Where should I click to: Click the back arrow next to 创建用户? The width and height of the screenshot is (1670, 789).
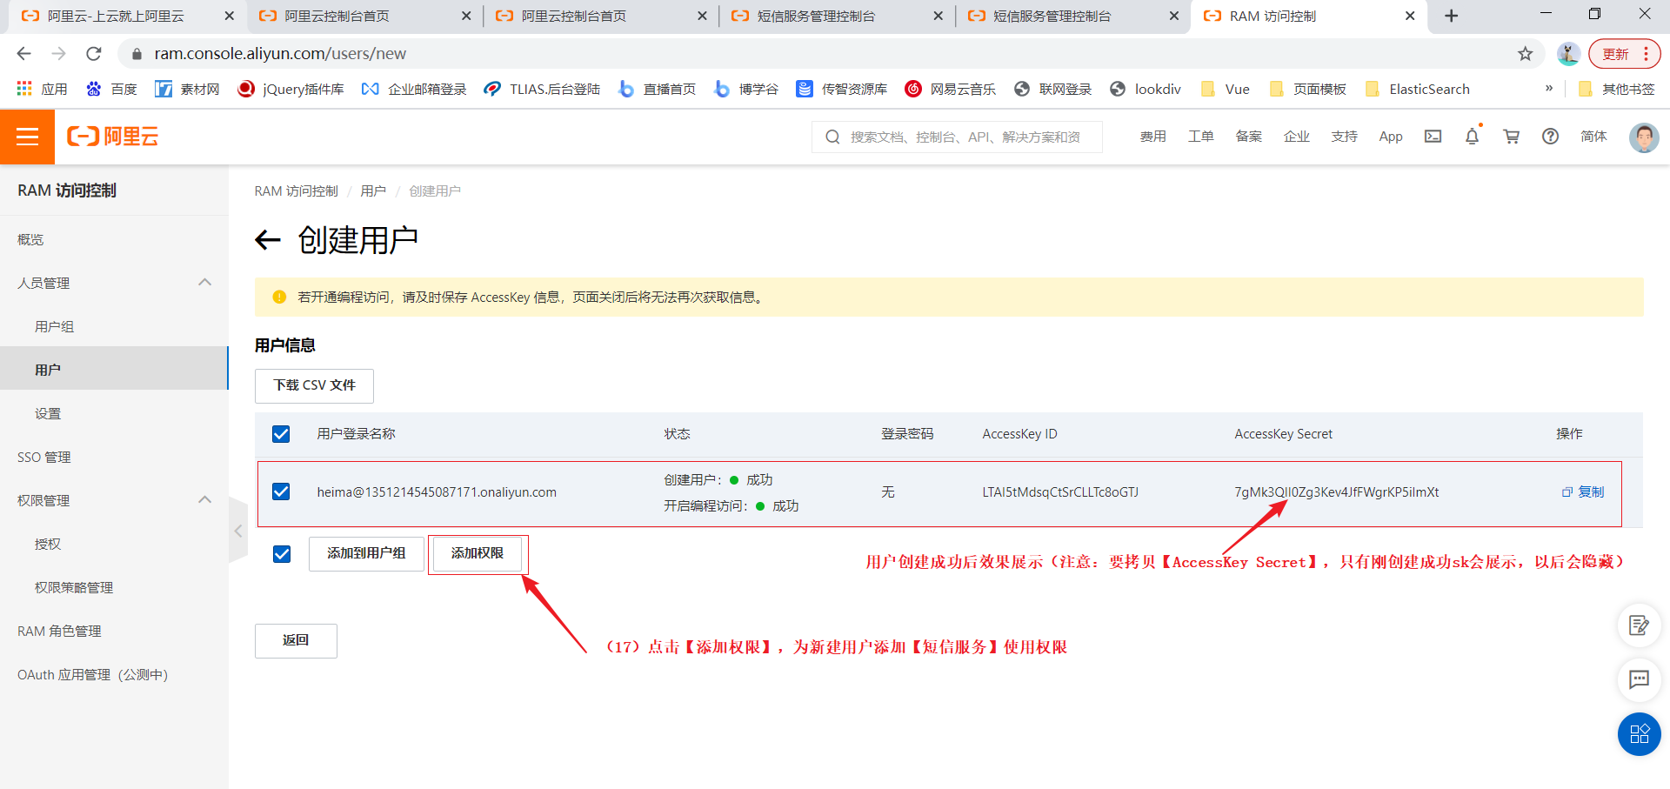(268, 240)
